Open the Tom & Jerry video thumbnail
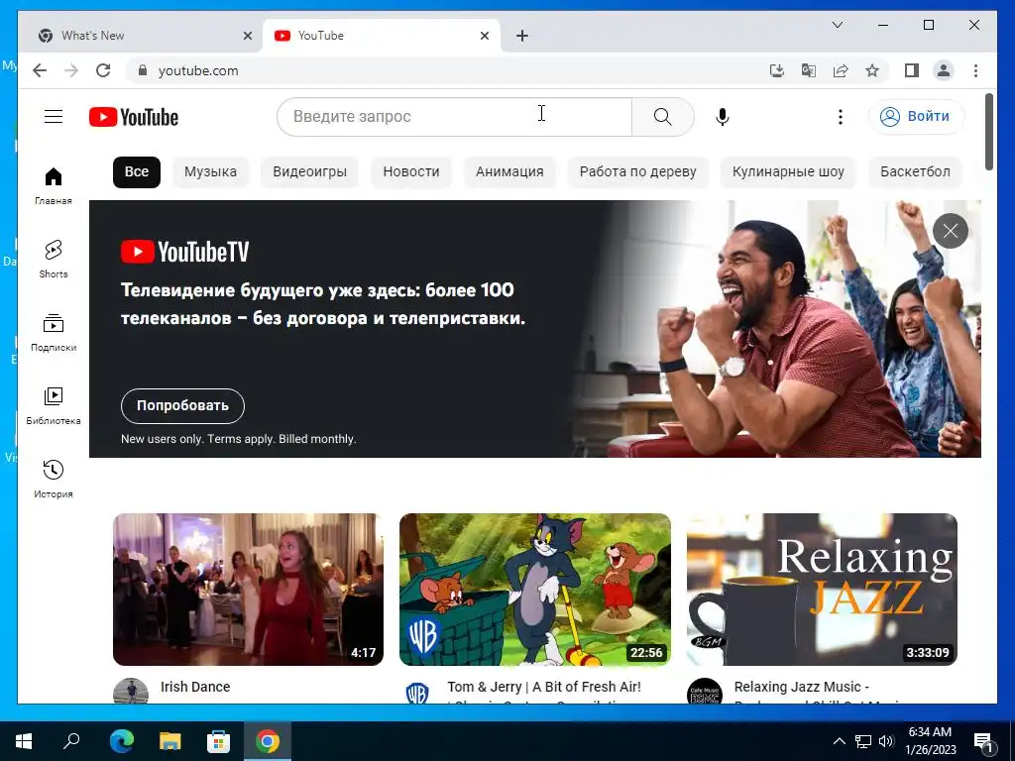 coord(534,590)
